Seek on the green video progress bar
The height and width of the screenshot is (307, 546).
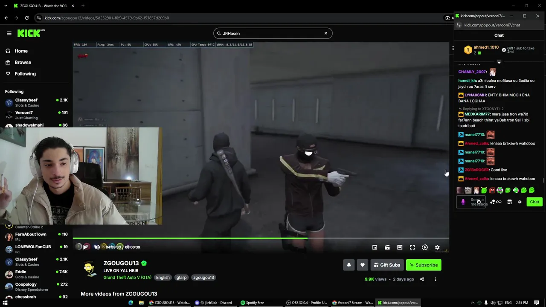(x=261, y=238)
